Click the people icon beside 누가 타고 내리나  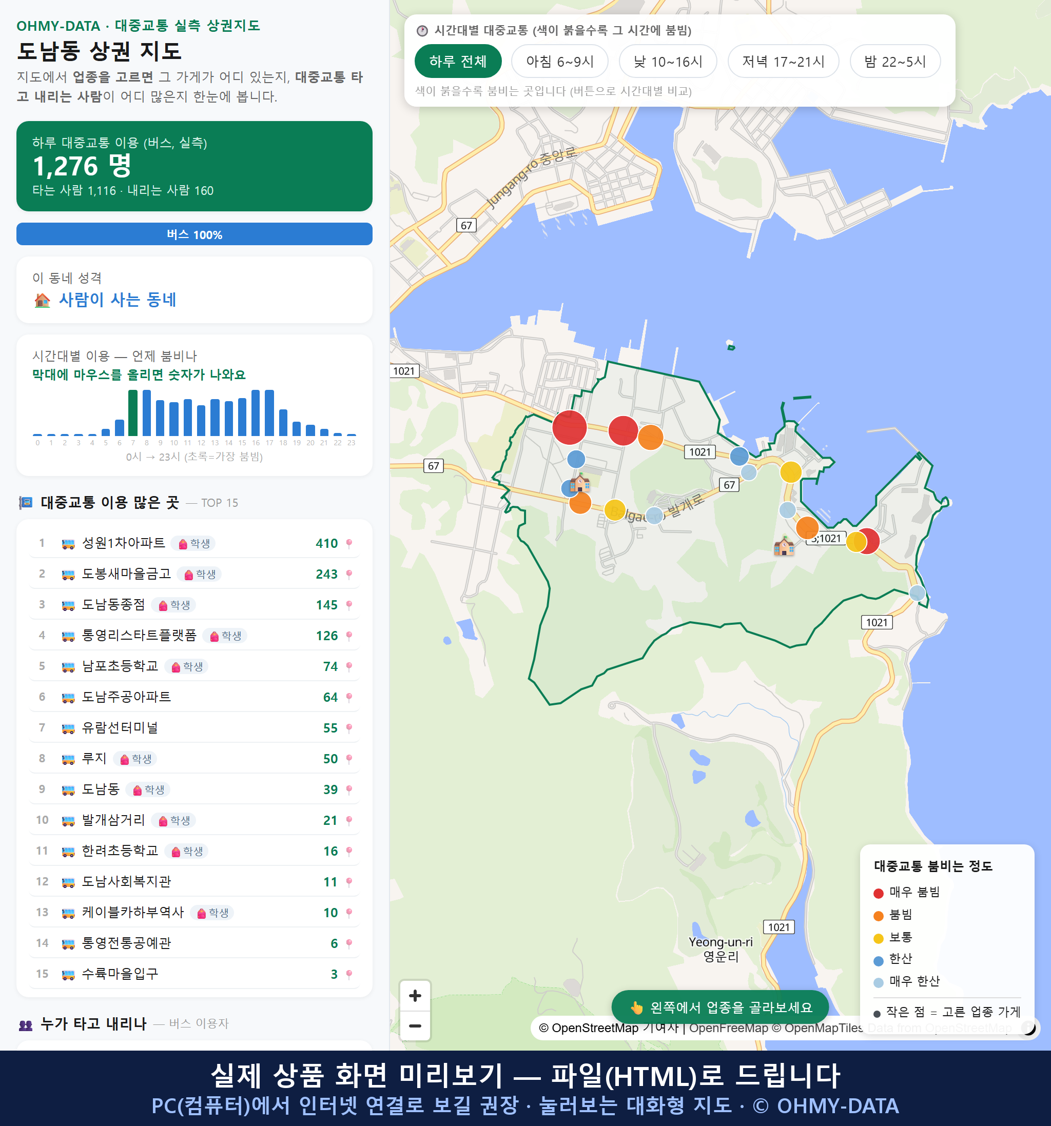pyautogui.click(x=26, y=1024)
